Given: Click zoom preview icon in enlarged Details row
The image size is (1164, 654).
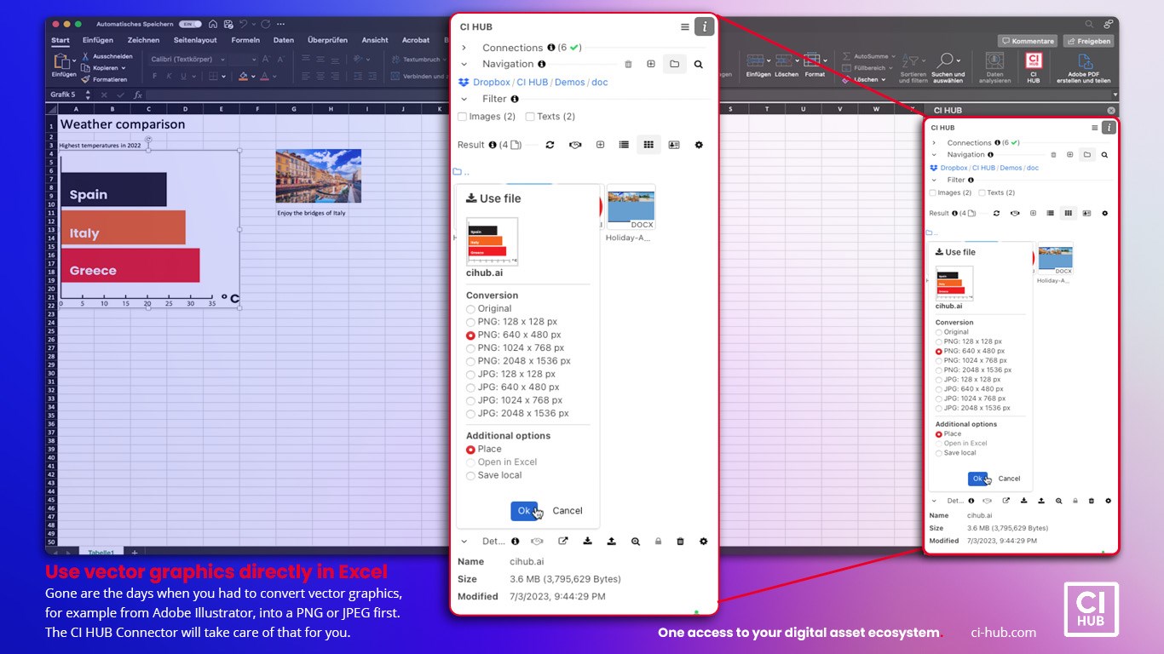Looking at the screenshot, I should 636,541.
